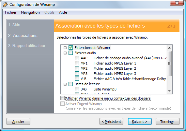Image resolution: width=186 pixels, height=131 pixels.
Task: Click 'Fichier audio MPEG Layer 3' text
Action: click(x=115, y=74)
